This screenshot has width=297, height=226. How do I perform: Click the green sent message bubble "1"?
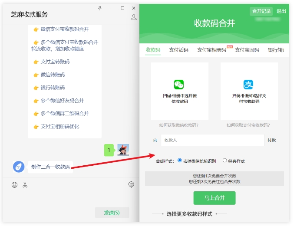(109, 150)
